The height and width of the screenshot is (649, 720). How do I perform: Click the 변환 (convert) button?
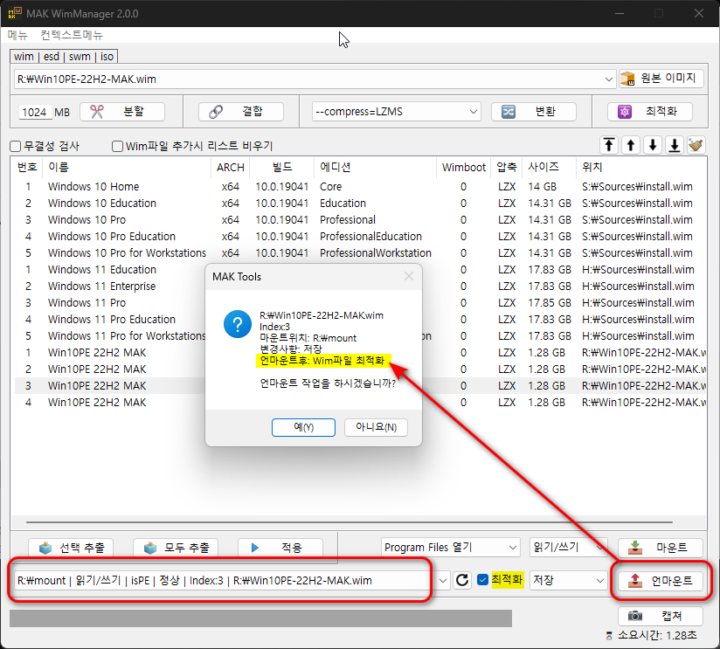point(534,112)
